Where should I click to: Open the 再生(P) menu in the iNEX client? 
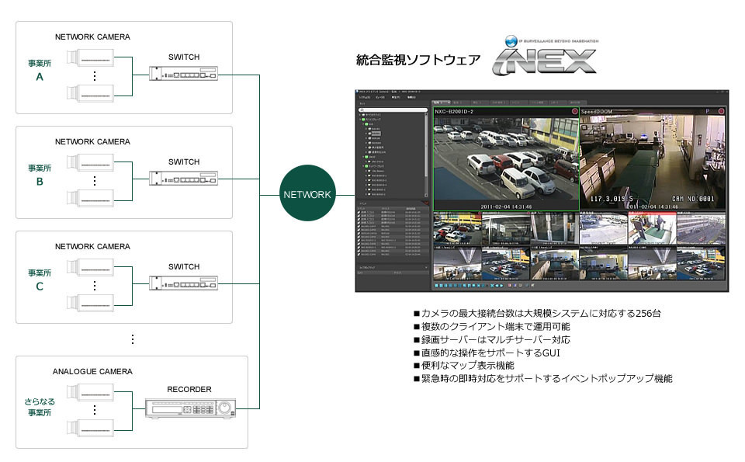pyautogui.click(x=395, y=97)
